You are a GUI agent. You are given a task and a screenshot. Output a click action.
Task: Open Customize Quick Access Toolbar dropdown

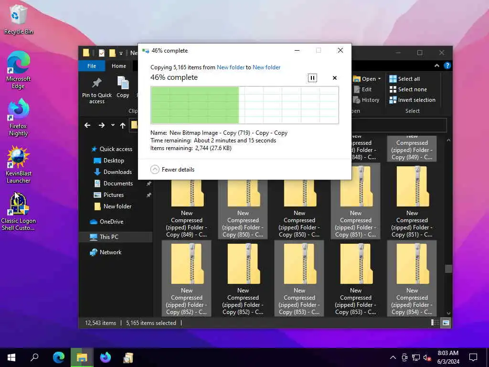[x=121, y=53]
